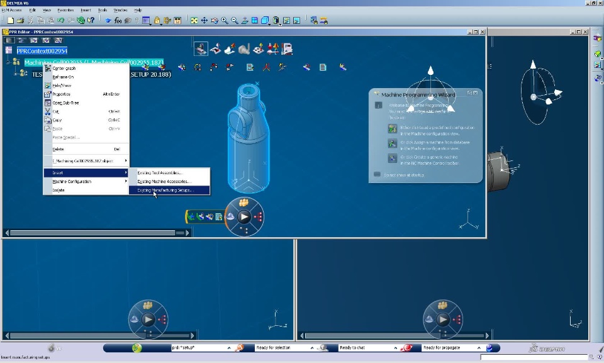
Task: Choose Delete in the context menu
Action: [86, 149]
